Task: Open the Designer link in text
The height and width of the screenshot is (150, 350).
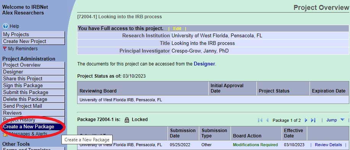Action: [204, 64]
